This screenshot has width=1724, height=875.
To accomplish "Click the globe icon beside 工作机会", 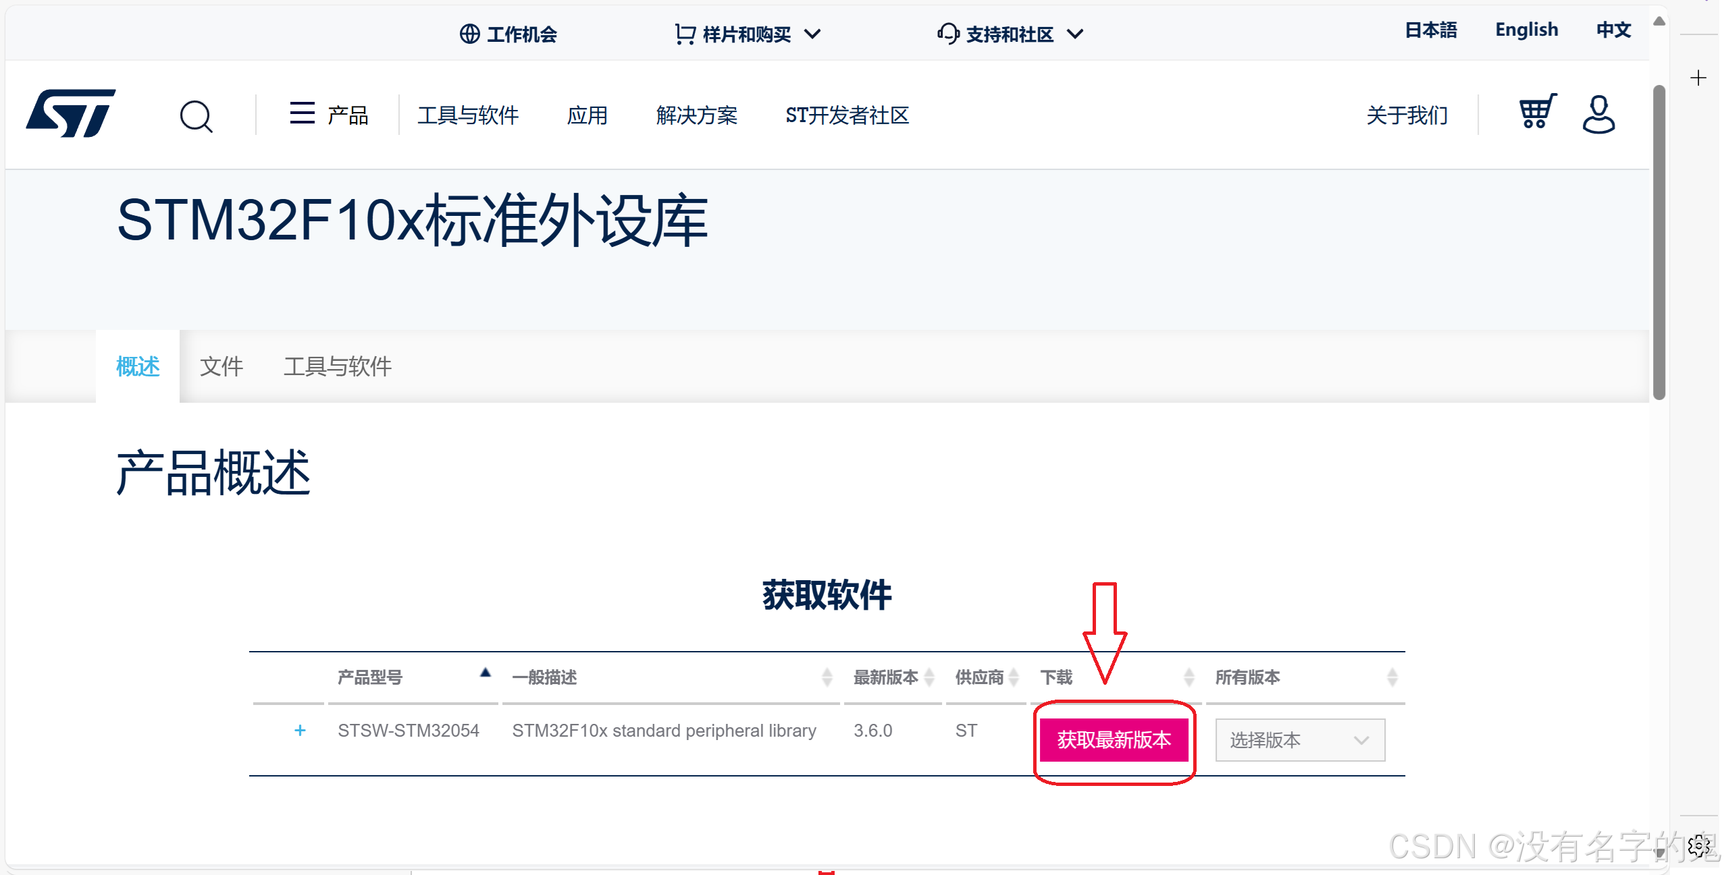I will tap(469, 34).
